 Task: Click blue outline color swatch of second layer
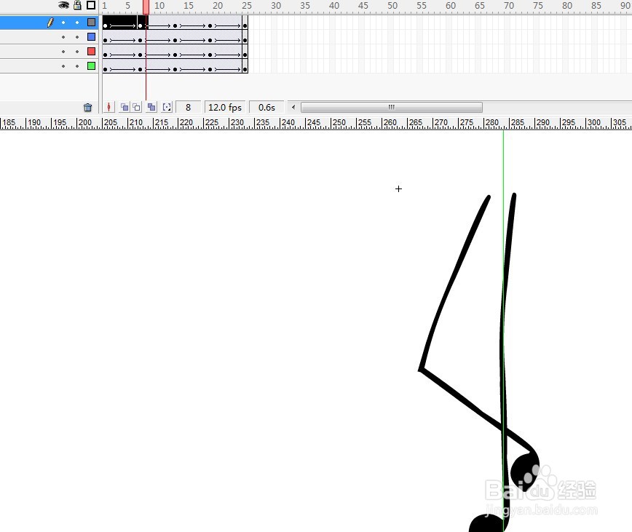tap(92, 37)
